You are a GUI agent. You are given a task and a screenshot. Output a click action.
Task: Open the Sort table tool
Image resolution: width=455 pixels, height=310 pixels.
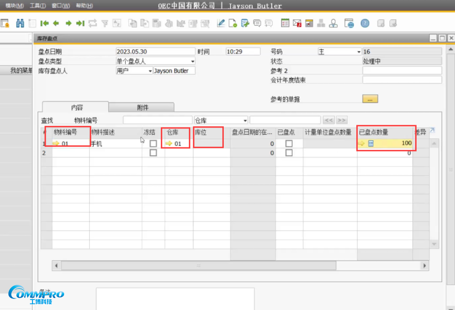(x=116, y=23)
